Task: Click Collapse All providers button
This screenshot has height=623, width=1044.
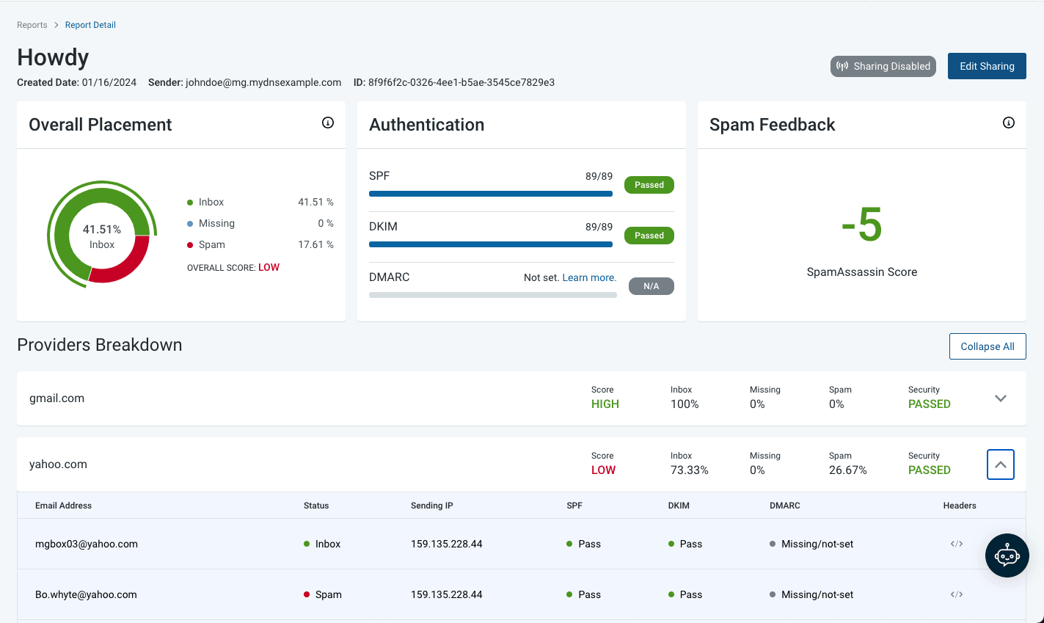Action: [987, 346]
